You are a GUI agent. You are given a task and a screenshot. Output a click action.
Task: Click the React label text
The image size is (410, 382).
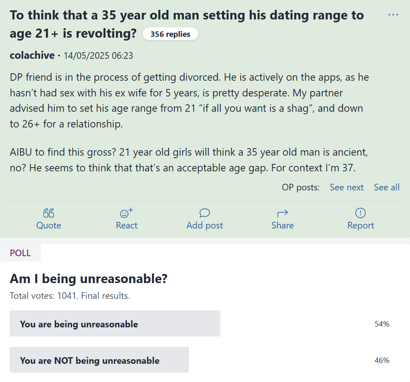(x=127, y=225)
